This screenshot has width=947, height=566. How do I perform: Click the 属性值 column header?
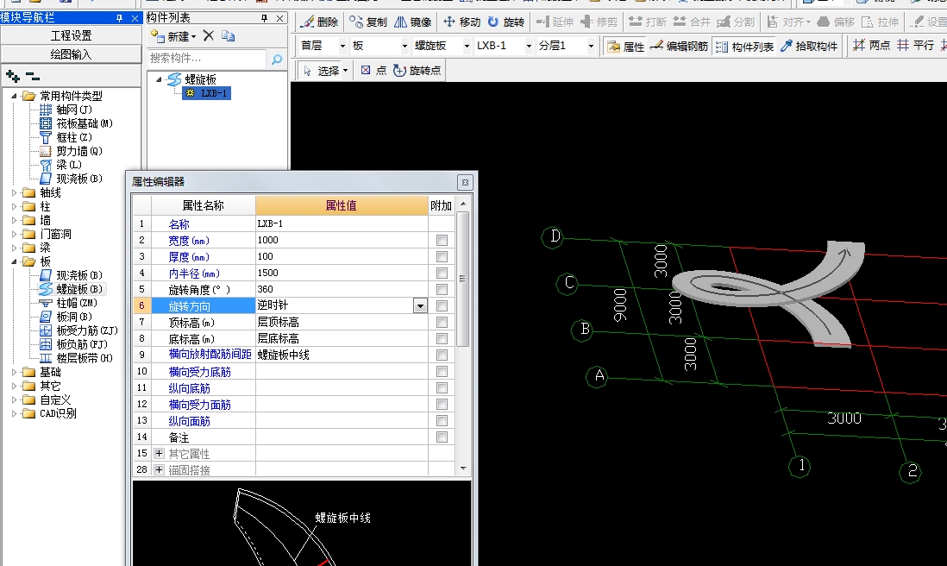click(342, 205)
